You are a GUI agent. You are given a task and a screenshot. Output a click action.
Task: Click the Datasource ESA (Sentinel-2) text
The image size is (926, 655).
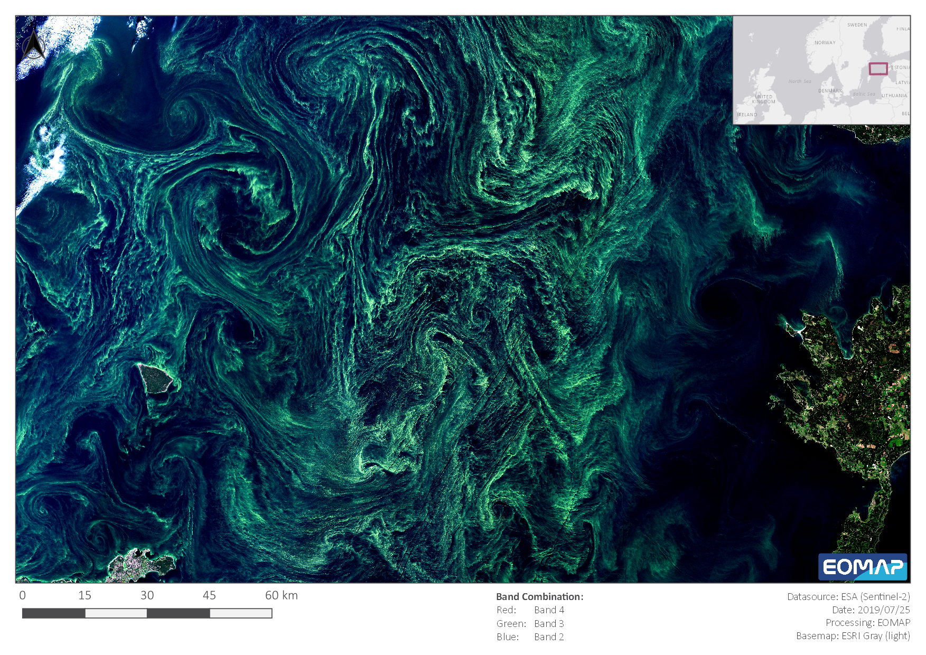[848, 596]
